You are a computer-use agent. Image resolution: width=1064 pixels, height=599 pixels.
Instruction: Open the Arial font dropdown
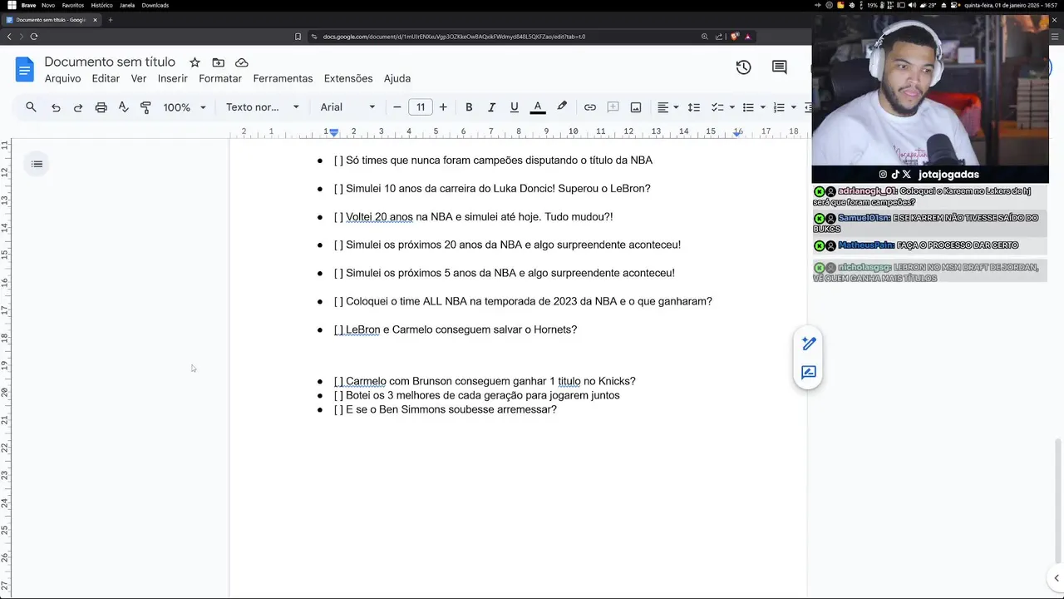pyautogui.click(x=347, y=107)
